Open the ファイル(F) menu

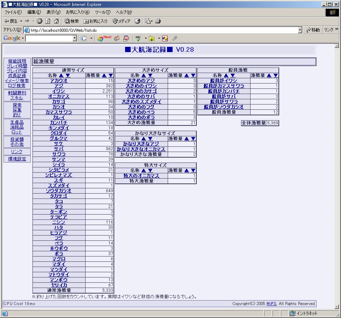point(13,12)
